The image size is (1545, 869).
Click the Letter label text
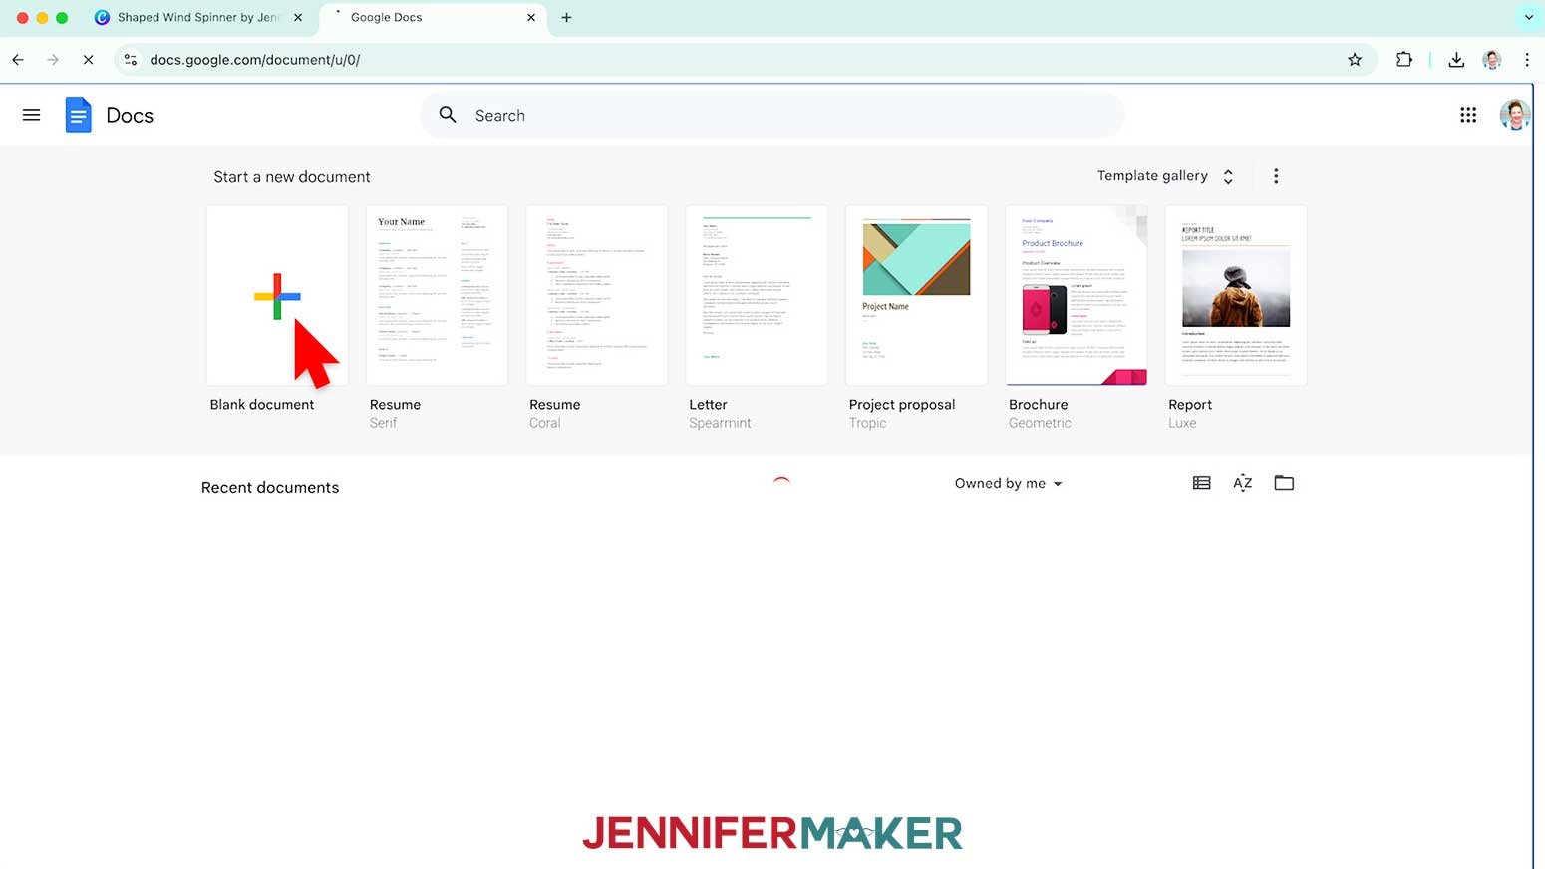pos(708,405)
